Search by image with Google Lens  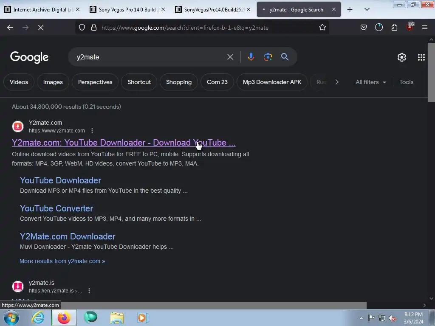tap(268, 57)
